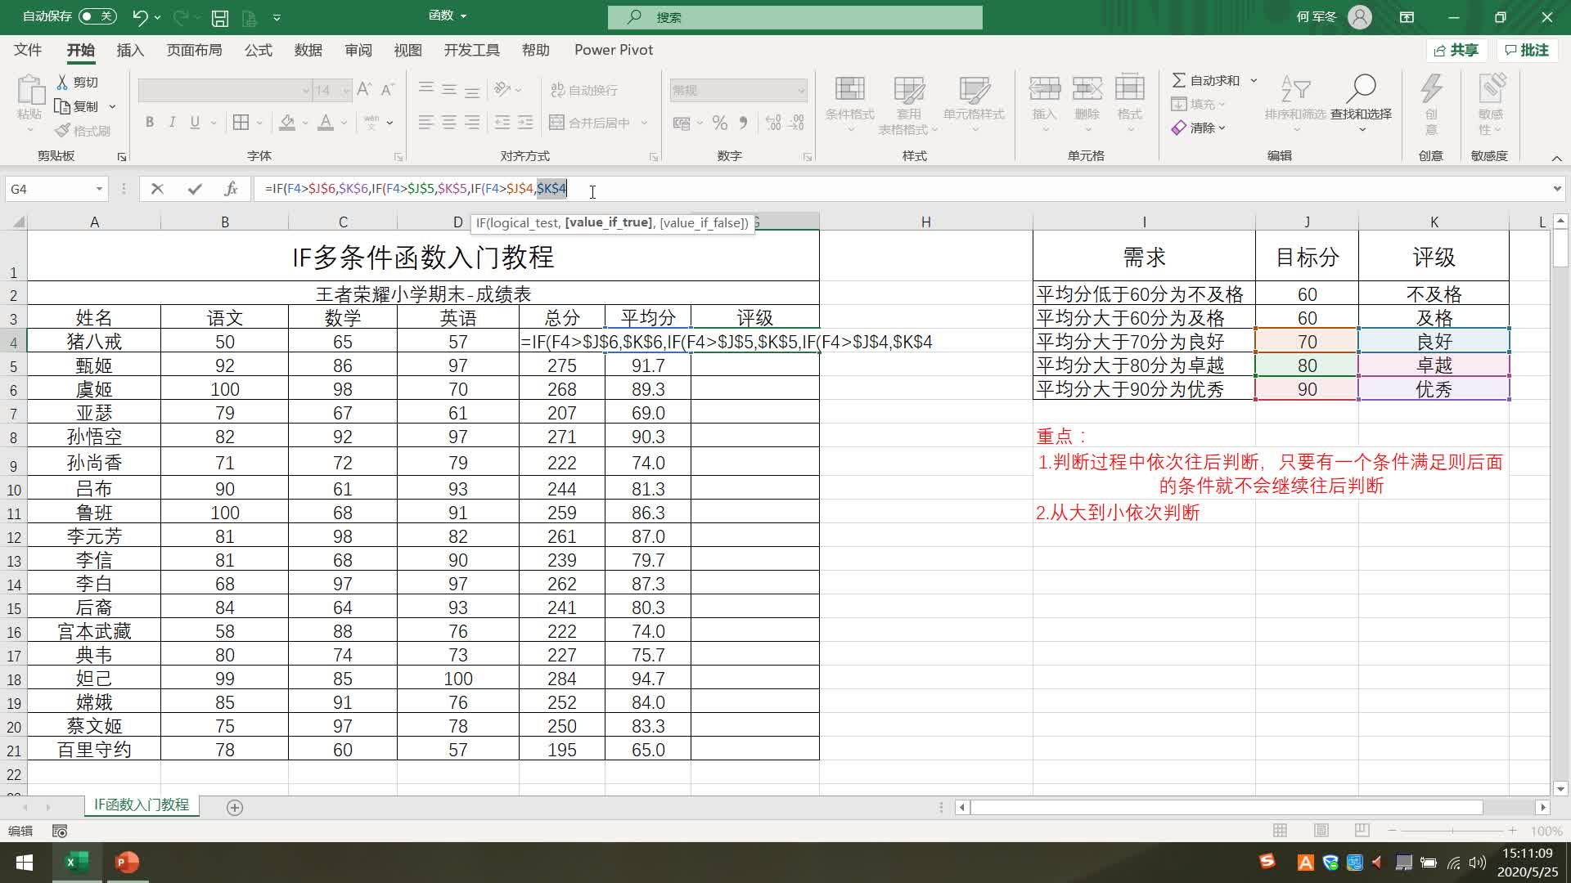The image size is (1571, 883).
Task: Collapse the ribbon with the chevron
Action: 1556,158
